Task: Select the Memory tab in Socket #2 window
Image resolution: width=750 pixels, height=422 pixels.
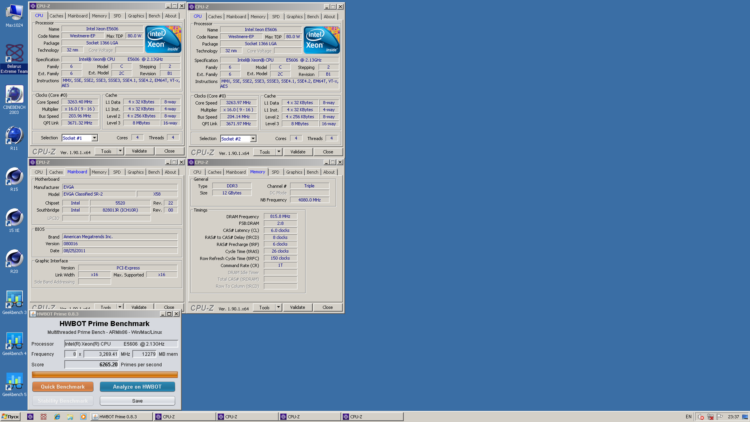Action: [x=258, y=17]
